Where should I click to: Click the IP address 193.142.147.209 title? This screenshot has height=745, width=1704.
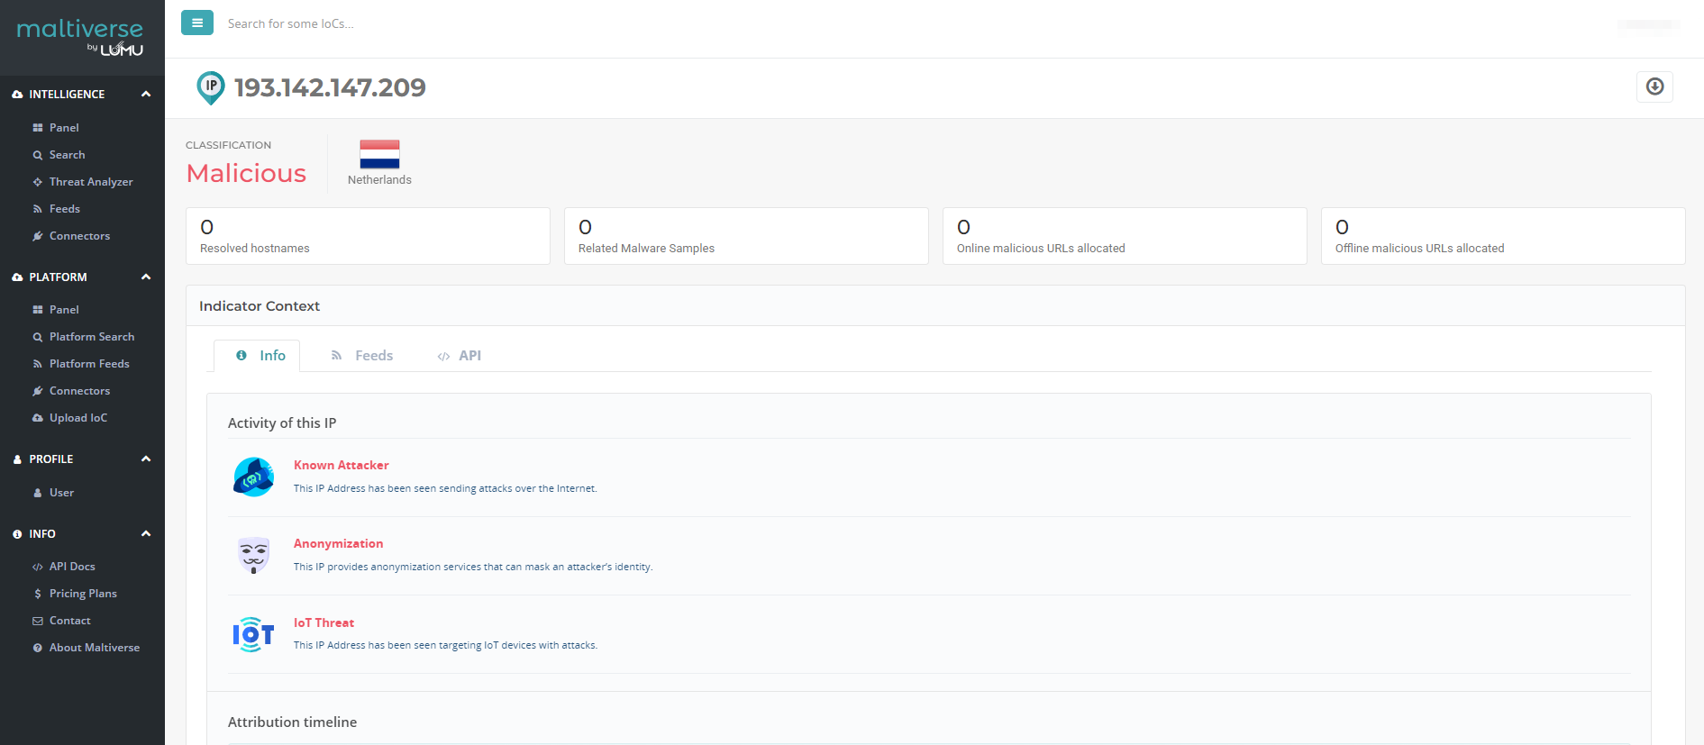tap(330, 87)
